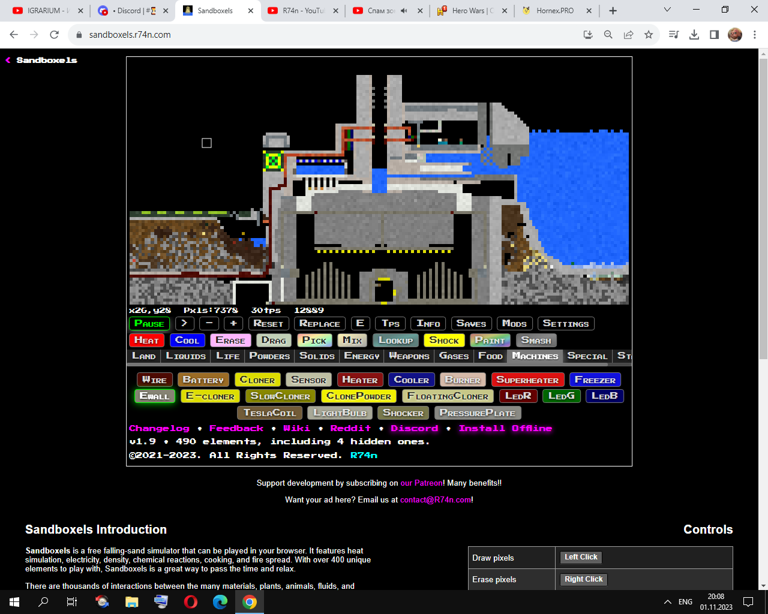
Task: Open the Windows Start menu
Action: pos(14,602)
